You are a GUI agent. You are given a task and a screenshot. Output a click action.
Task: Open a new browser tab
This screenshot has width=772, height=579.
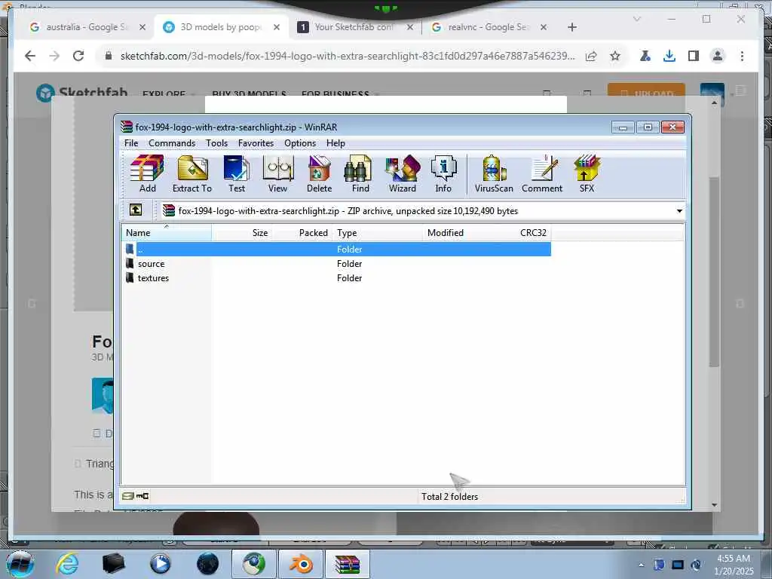pos(571,27)
